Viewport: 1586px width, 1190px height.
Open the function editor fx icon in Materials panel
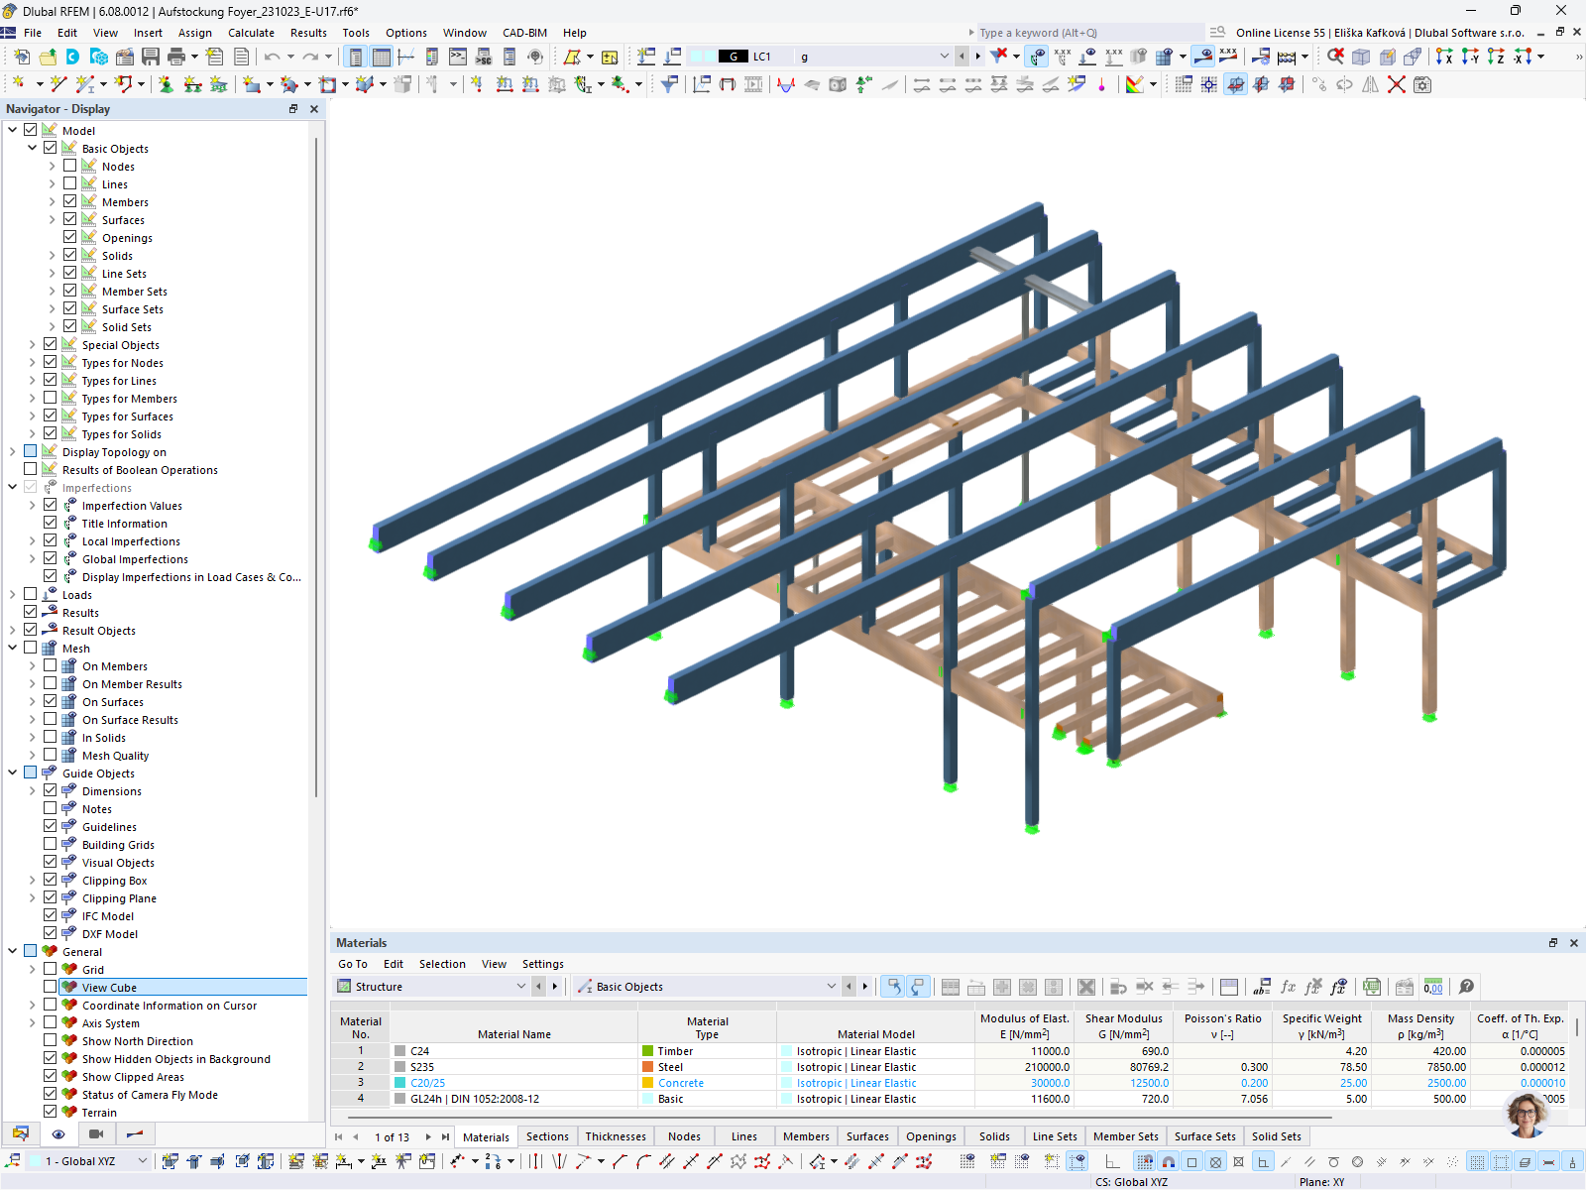(x=1288, y=987)
